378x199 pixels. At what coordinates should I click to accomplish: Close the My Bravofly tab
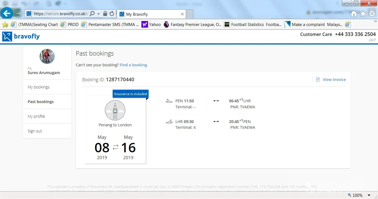[182, 14]
